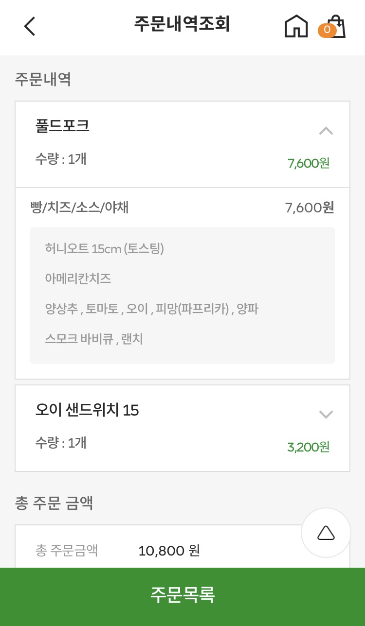Expand the 오이 샌드위치 15 details
The image size is (365, 626).
[326, 415]
